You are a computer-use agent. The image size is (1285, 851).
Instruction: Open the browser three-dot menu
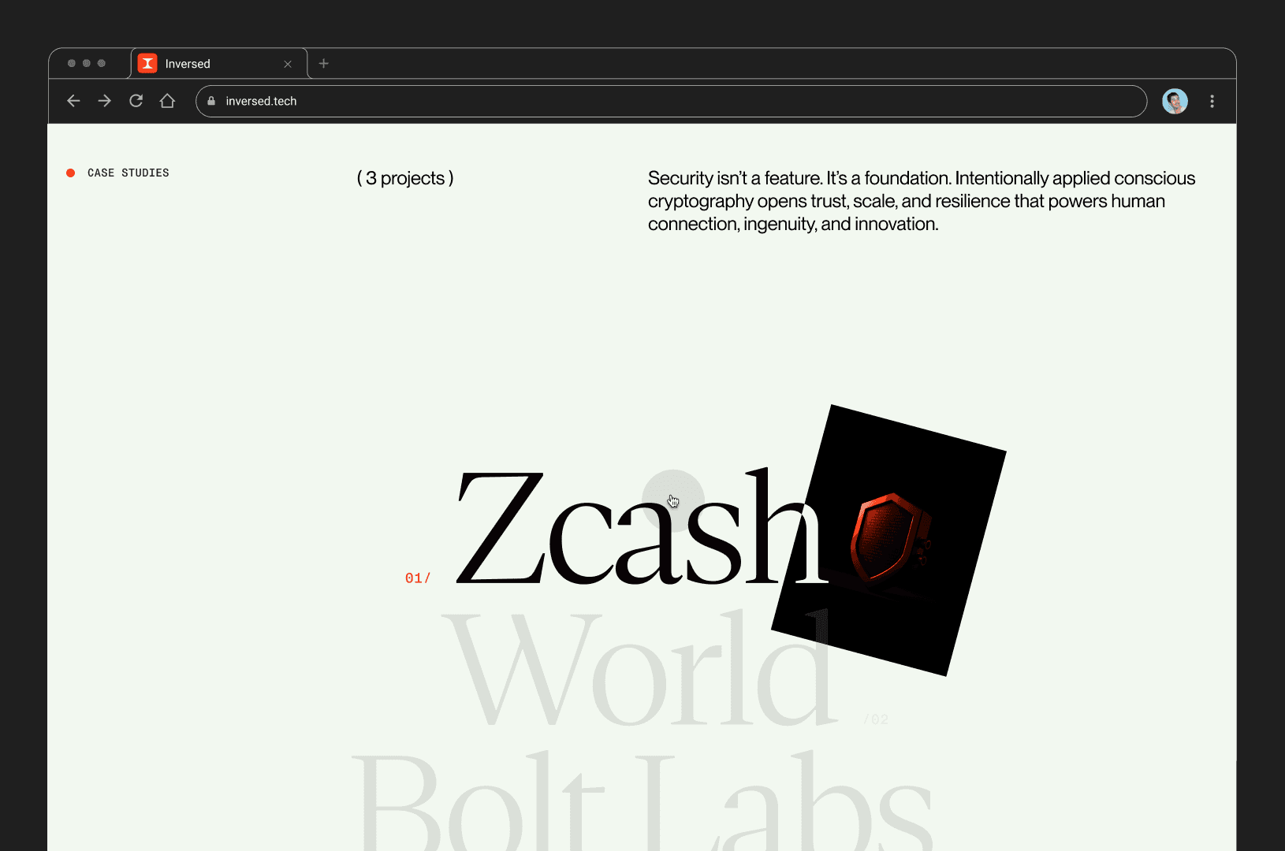(1212, 101)
